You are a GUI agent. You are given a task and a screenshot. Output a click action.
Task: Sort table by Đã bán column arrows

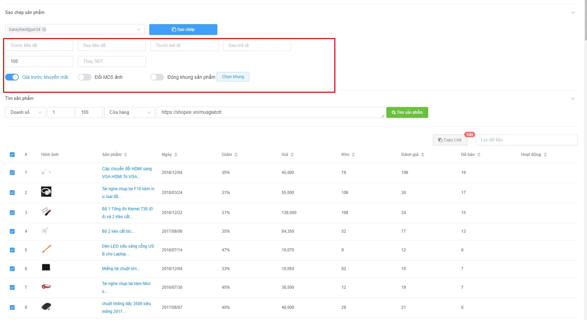coord(479,155)
